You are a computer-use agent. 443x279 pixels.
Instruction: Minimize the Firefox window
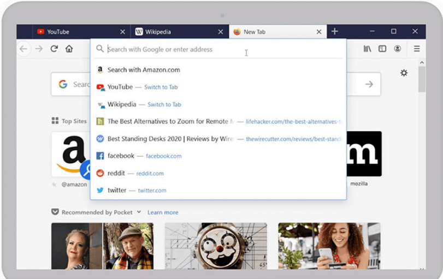[372, 31]
